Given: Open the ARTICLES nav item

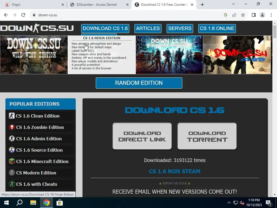Looking at the screenshot, I should [x=148, y=28].
